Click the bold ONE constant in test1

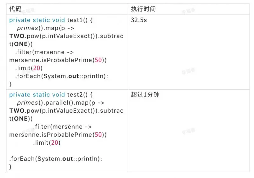tap(21, 44)
